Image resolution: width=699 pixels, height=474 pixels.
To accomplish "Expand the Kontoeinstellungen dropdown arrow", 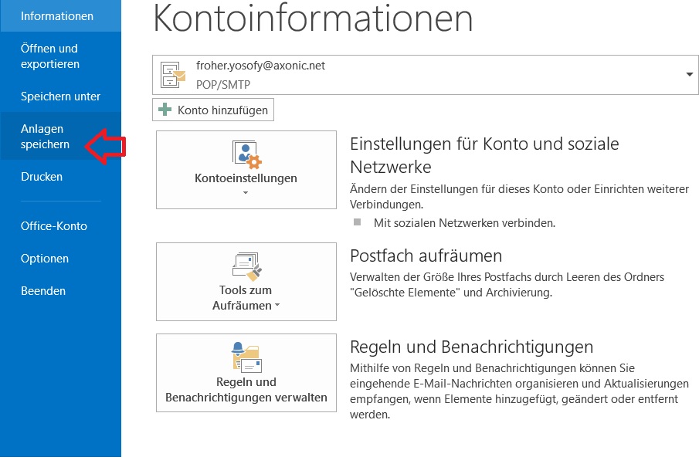I will click(x=246, y=193).
